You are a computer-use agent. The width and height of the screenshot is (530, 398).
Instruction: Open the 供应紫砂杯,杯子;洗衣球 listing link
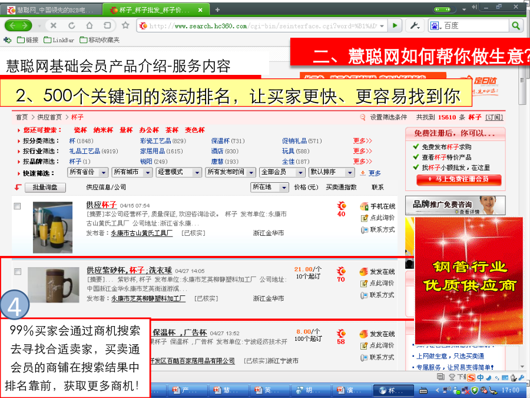tap(129, 270)
